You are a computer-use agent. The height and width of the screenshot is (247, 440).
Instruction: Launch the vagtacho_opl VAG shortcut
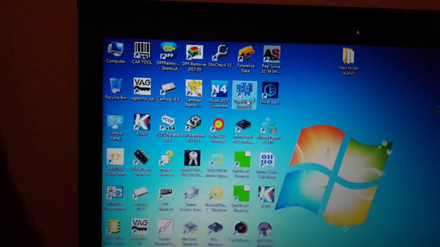pos(142,89)
